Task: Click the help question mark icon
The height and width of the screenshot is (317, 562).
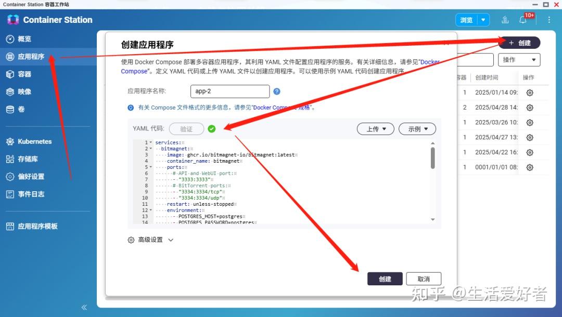Action: 277,91
